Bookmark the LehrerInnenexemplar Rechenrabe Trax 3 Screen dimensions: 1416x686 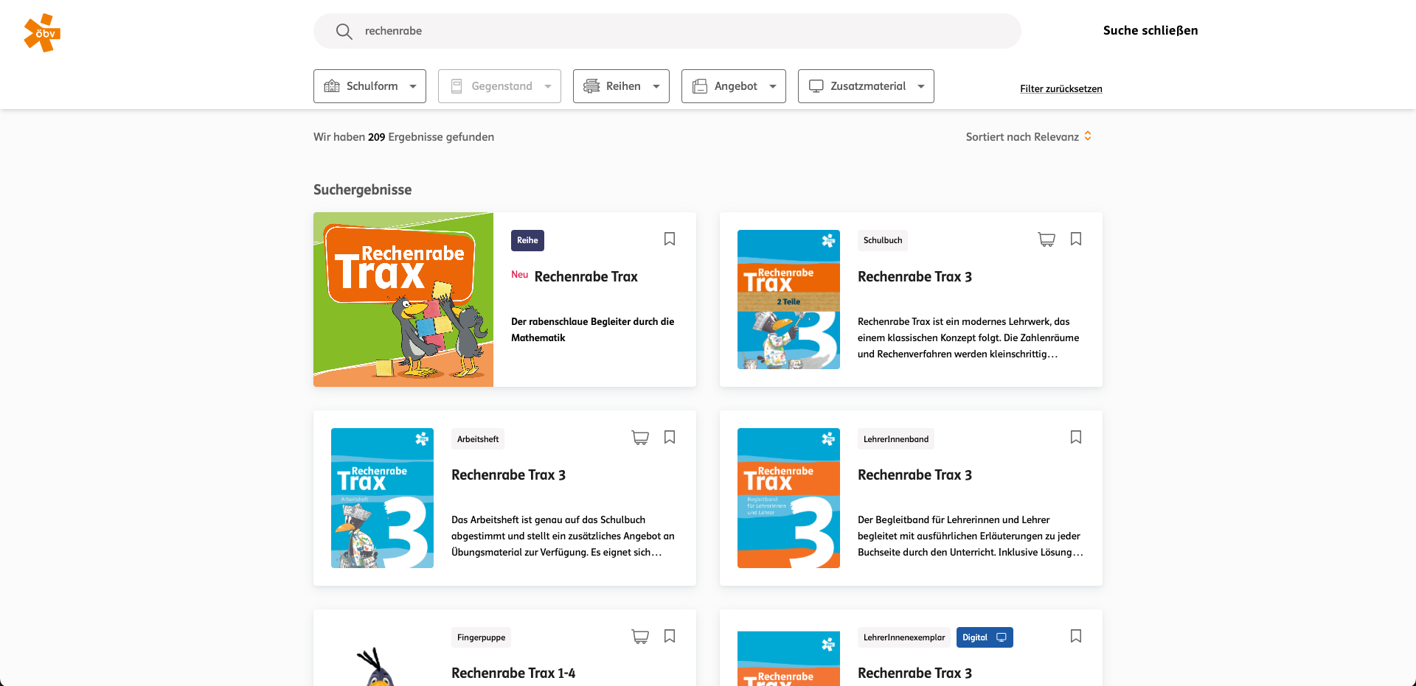tap(1076, 636)
